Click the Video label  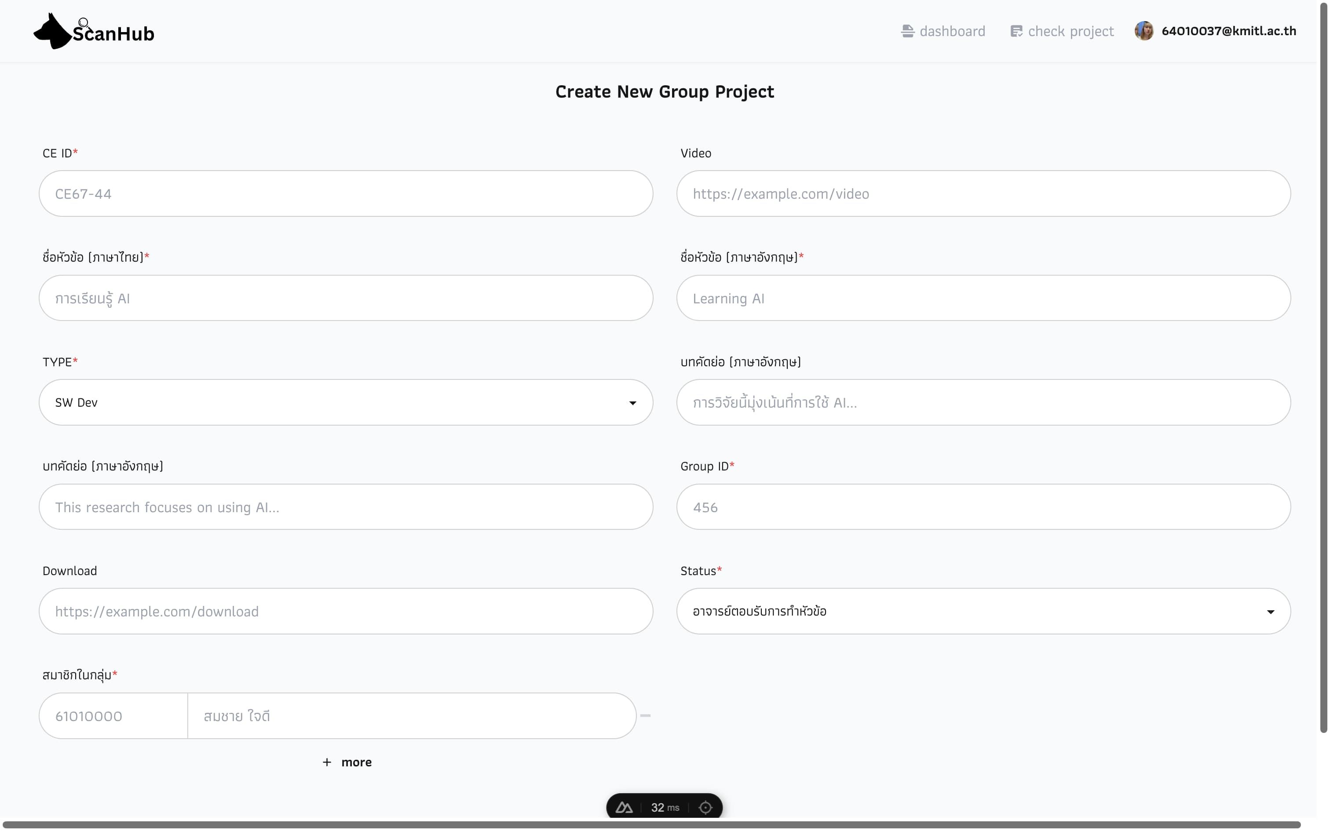(x=696, y=153)
